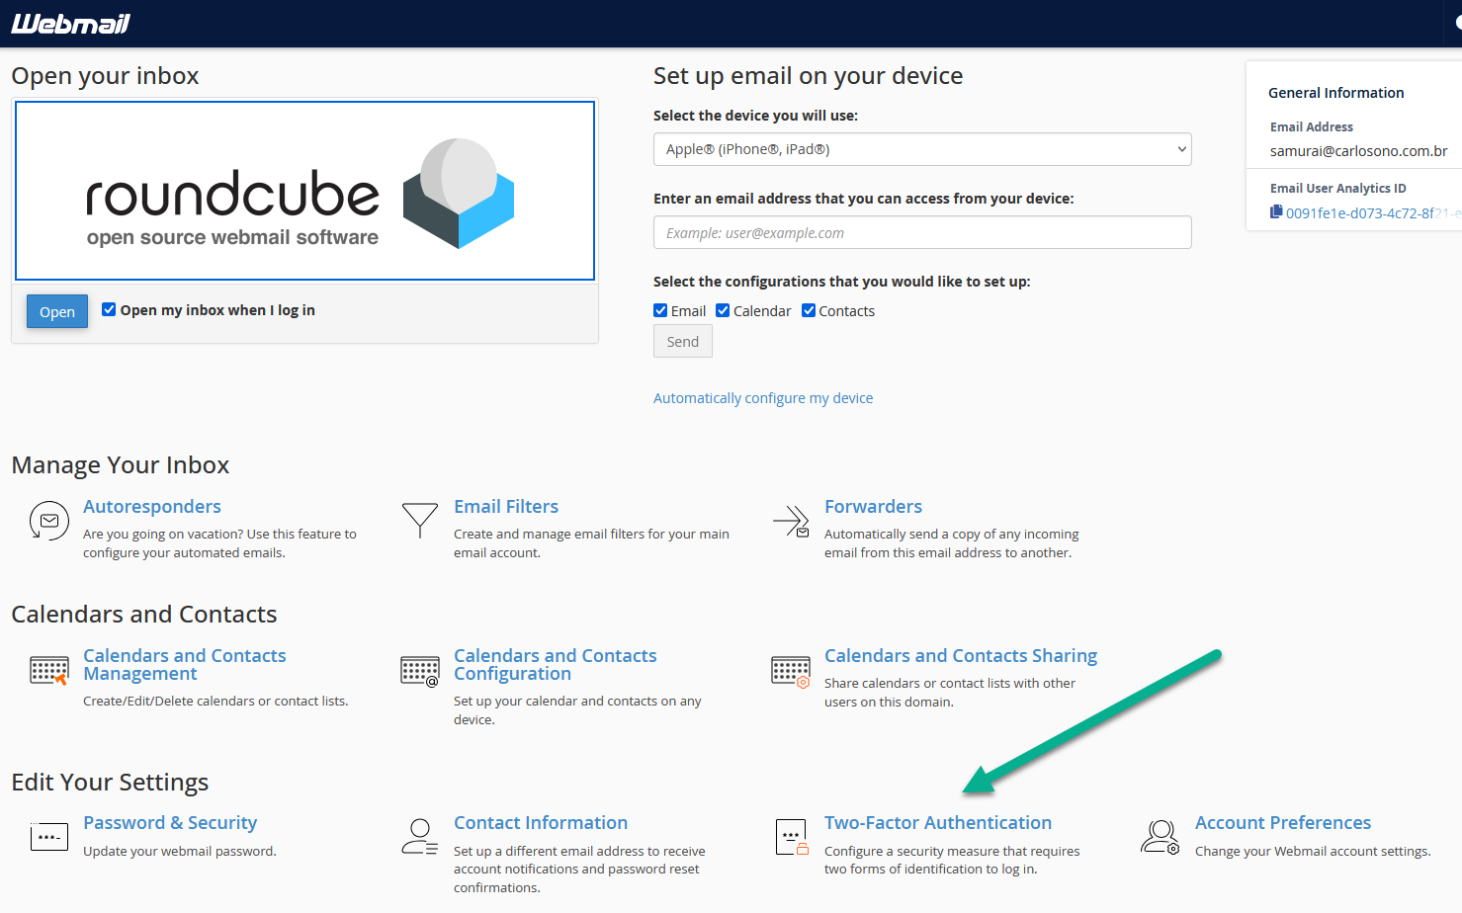The height and width of the screenshot is (913, 1462).
Task: Copy the Email User Analytics ID
Action: click(x=1276, y=212)
